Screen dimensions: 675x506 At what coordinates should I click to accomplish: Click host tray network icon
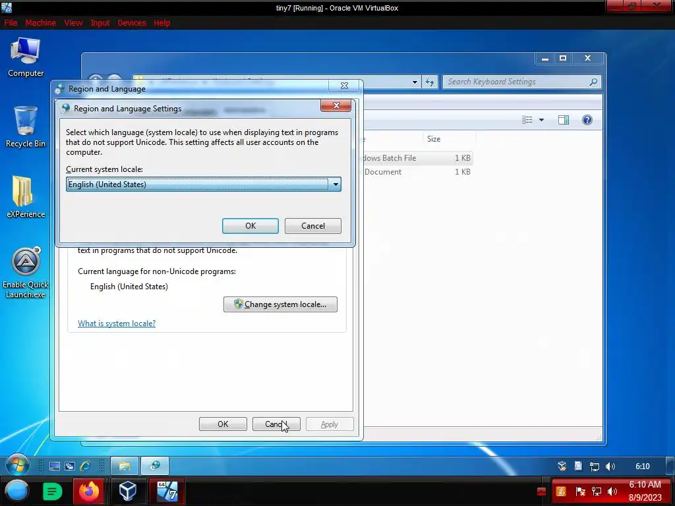point(597,492)
